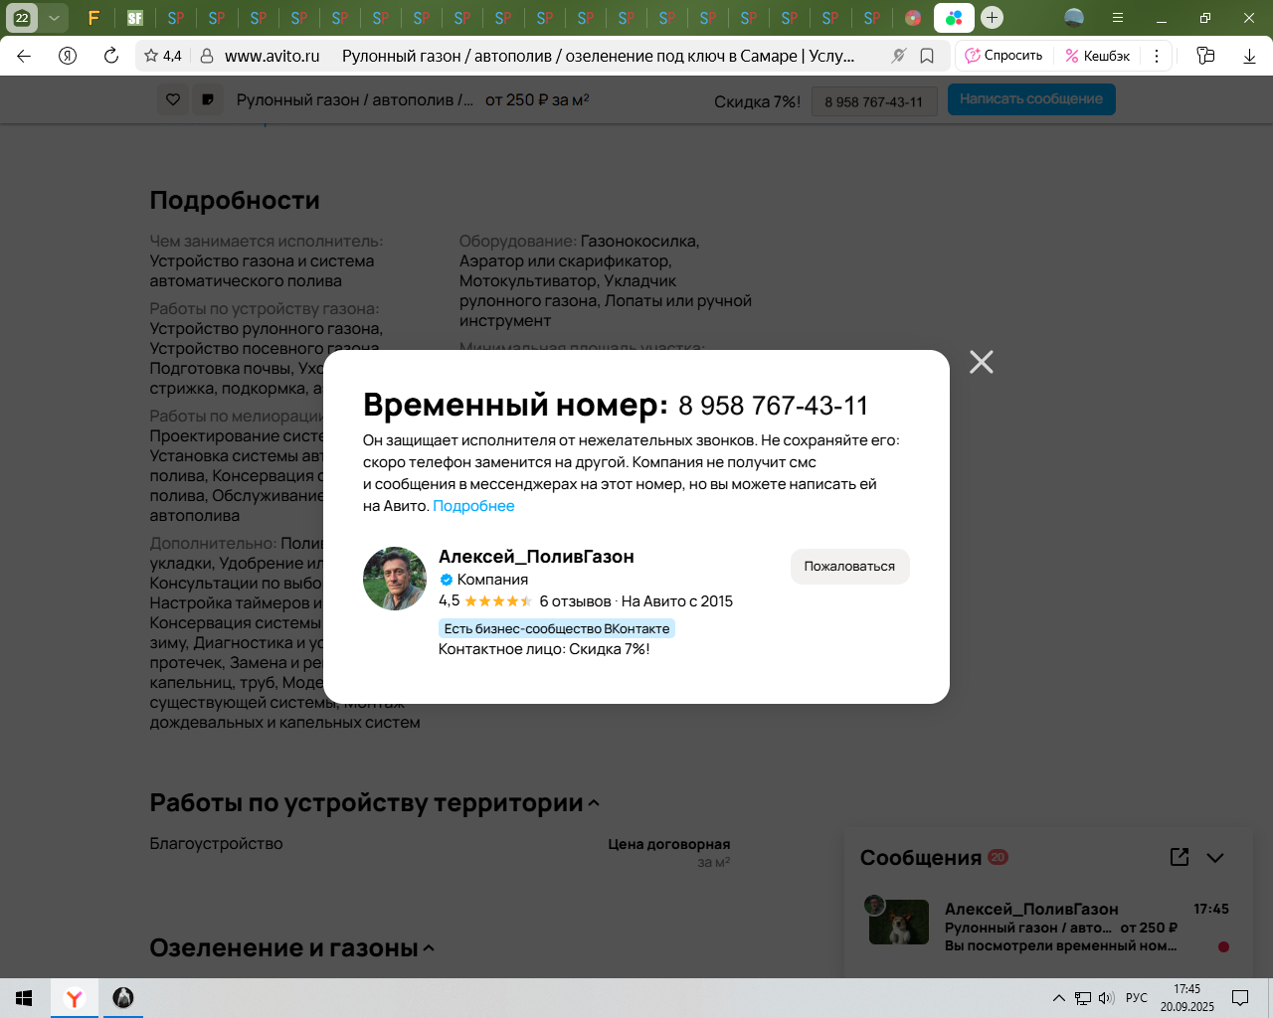
Task: Switch to the red disc tab
Action: [x=913, y=18]
